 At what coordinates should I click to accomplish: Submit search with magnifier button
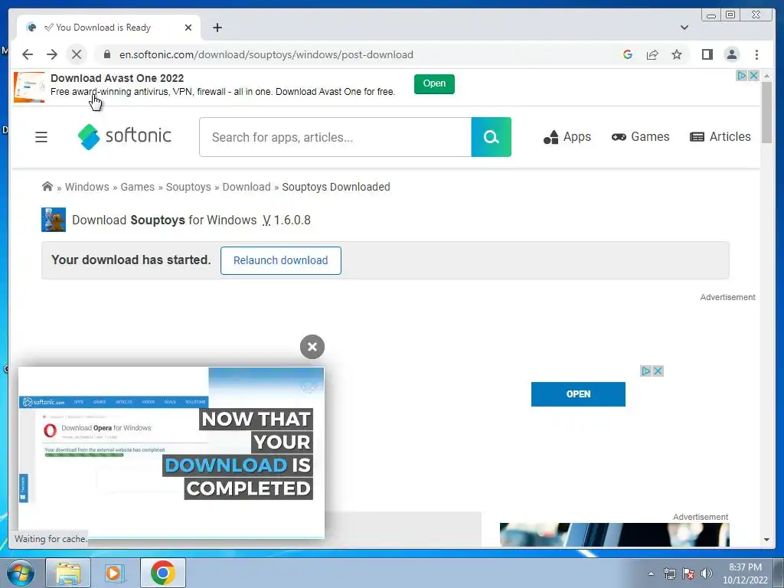pyautogui.click(x=491, y=137)
